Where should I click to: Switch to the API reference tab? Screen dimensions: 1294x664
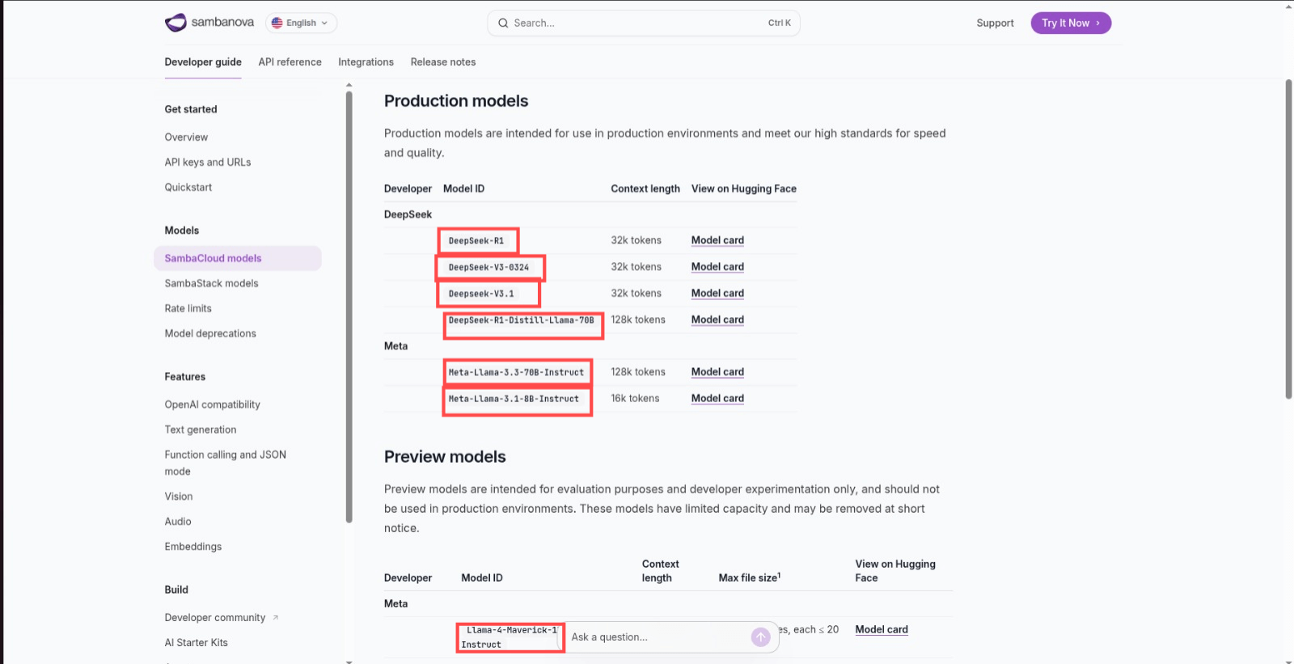pyautogui.click(x=290, y=62)
